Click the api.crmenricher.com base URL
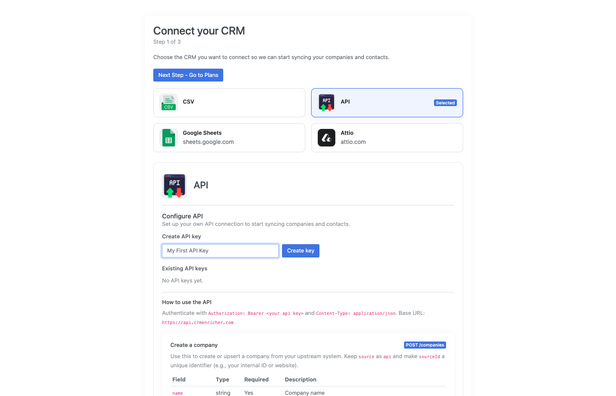This screenshot has height=396, width=616. 198,323
